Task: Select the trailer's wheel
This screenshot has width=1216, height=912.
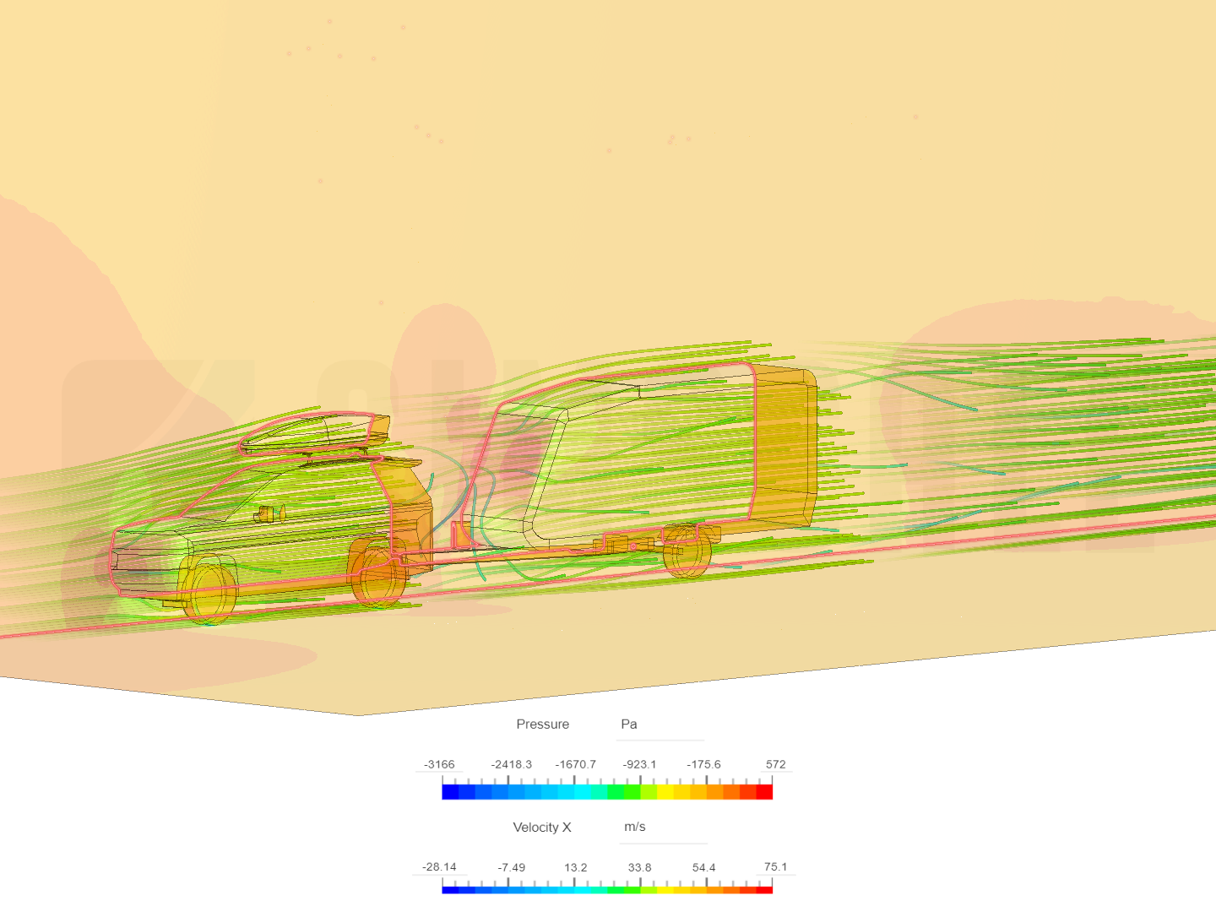Action: click(687, 551)
